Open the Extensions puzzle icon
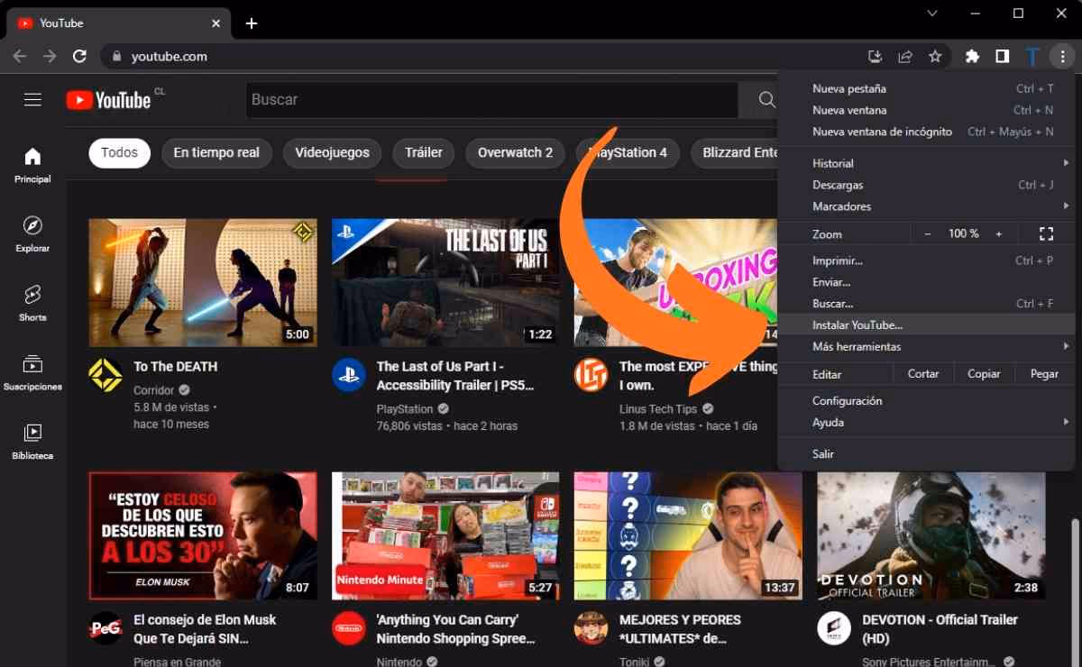This screenshot has height=667, width=1082. tap(972, 57)
